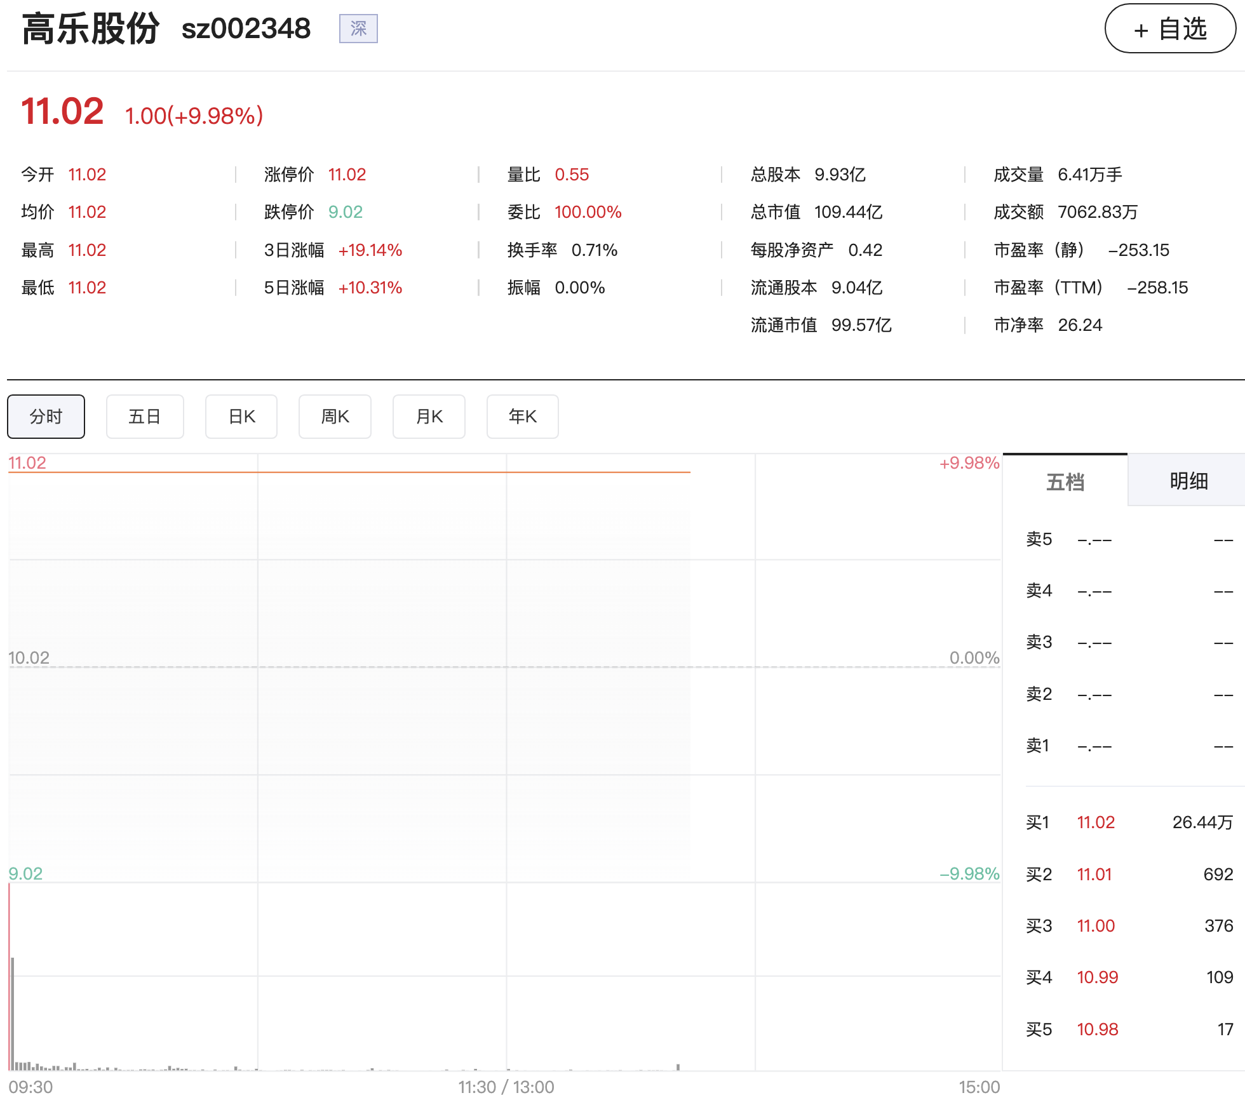The height and width of the screenshot is (1100, 1245).
Task: Click the 市盈率(TTM) value -258.15
Action: (1157, 288)
